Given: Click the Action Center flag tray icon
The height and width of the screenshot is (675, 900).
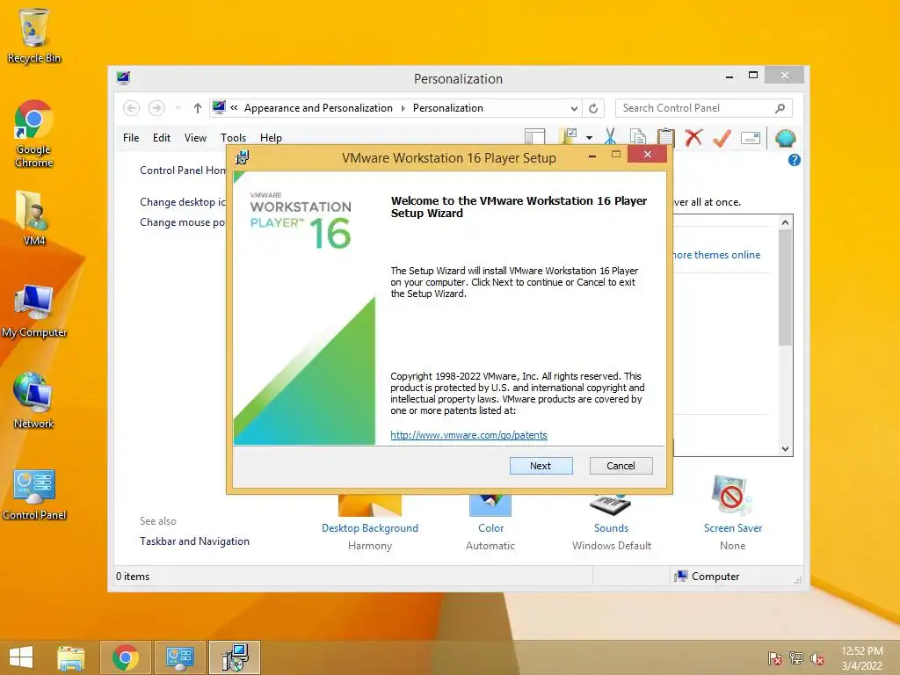Looking at the screenshot, I should click(774, 658).
